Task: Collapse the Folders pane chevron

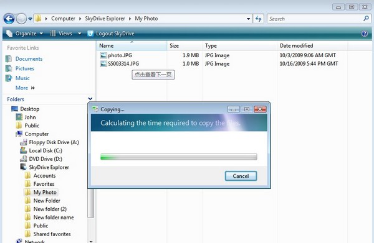Action: 90,99
